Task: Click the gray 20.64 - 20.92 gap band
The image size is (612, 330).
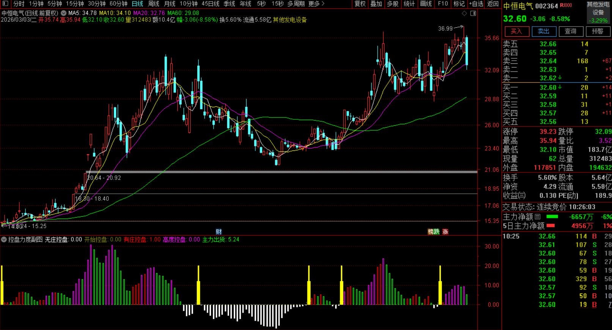Action: pos(265,172)
